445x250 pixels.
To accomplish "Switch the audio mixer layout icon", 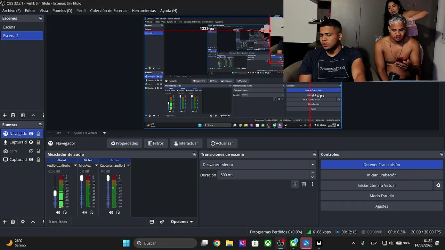I will (152, 222).
